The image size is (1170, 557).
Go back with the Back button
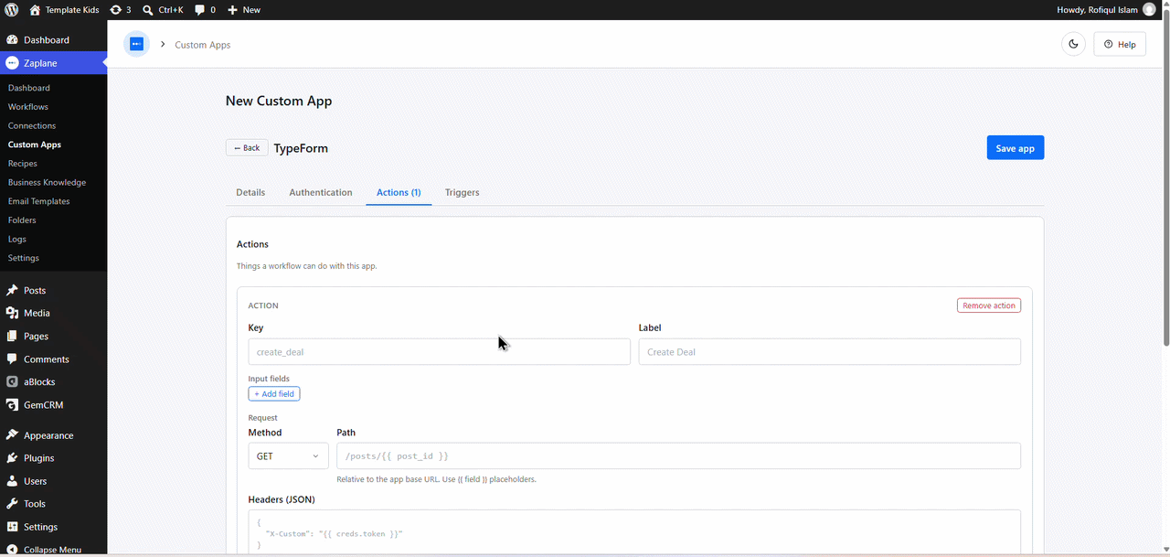point(247,148)
